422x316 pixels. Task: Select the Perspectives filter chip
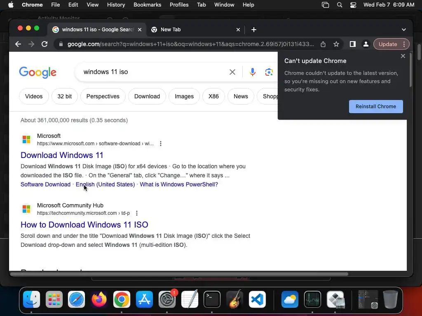[103, 96]
